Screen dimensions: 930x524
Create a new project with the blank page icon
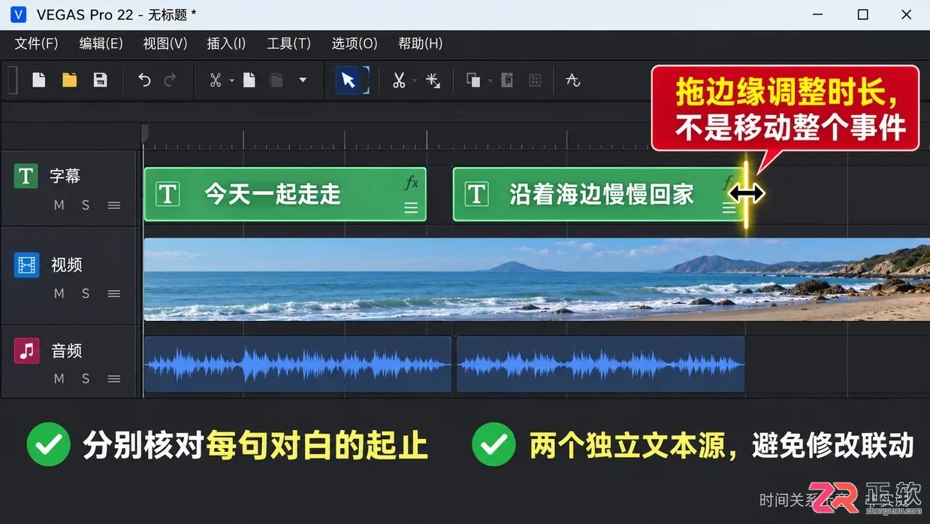(x=39, y=80)
